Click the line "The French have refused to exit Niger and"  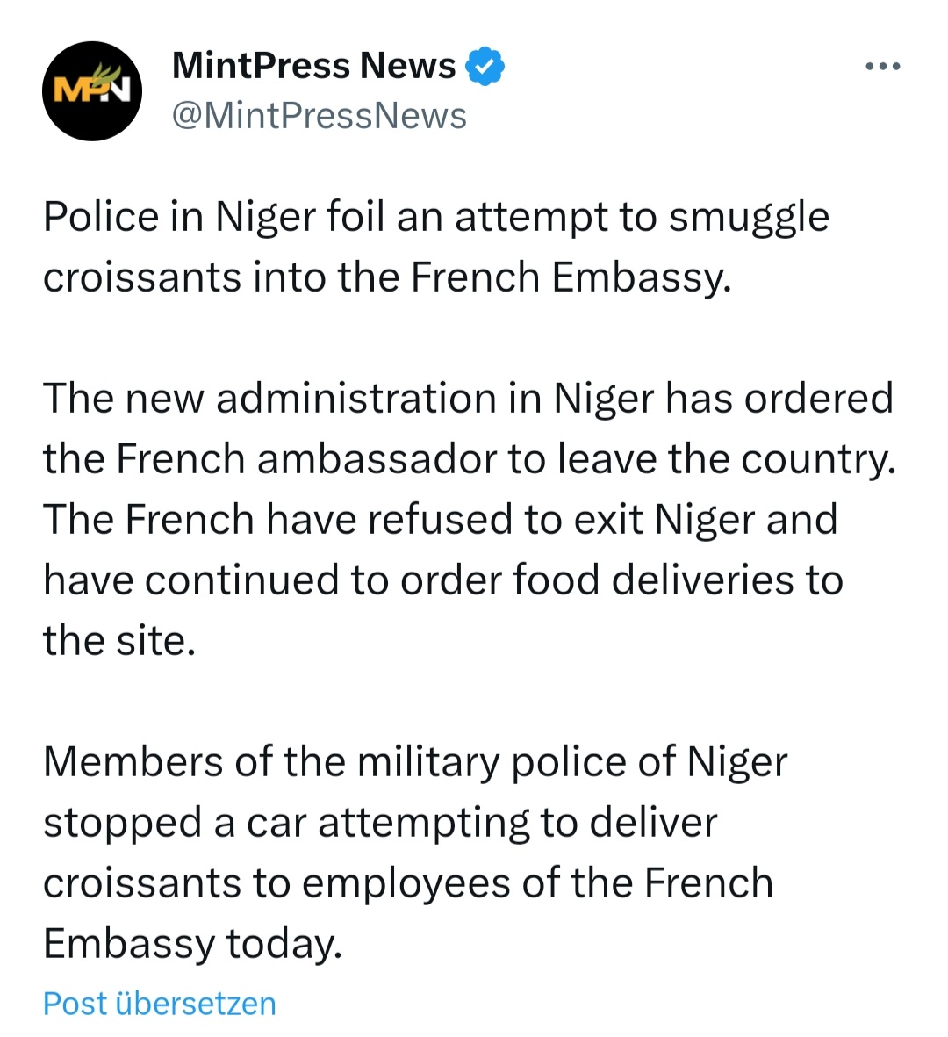pyautogui.click(x=440, y=520)
